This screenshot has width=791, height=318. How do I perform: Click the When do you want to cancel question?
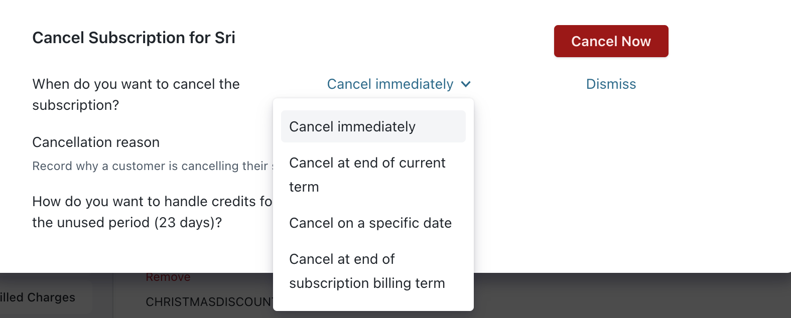click(136, 84)
